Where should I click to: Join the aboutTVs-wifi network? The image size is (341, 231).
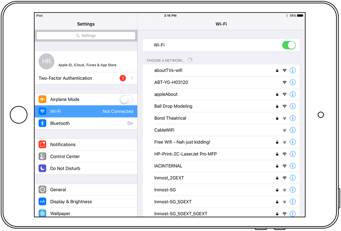[221, 70]
